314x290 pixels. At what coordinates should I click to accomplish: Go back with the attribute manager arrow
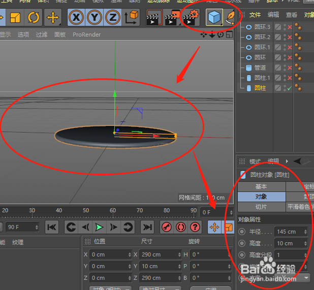(x=297, y=161)
